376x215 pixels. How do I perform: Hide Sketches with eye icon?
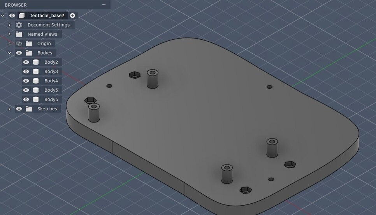tap(19, 109)
